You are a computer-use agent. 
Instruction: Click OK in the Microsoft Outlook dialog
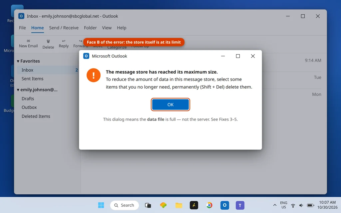(x=170, y=105)
